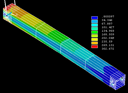Click the 34.346 legend label

(107, 20)
